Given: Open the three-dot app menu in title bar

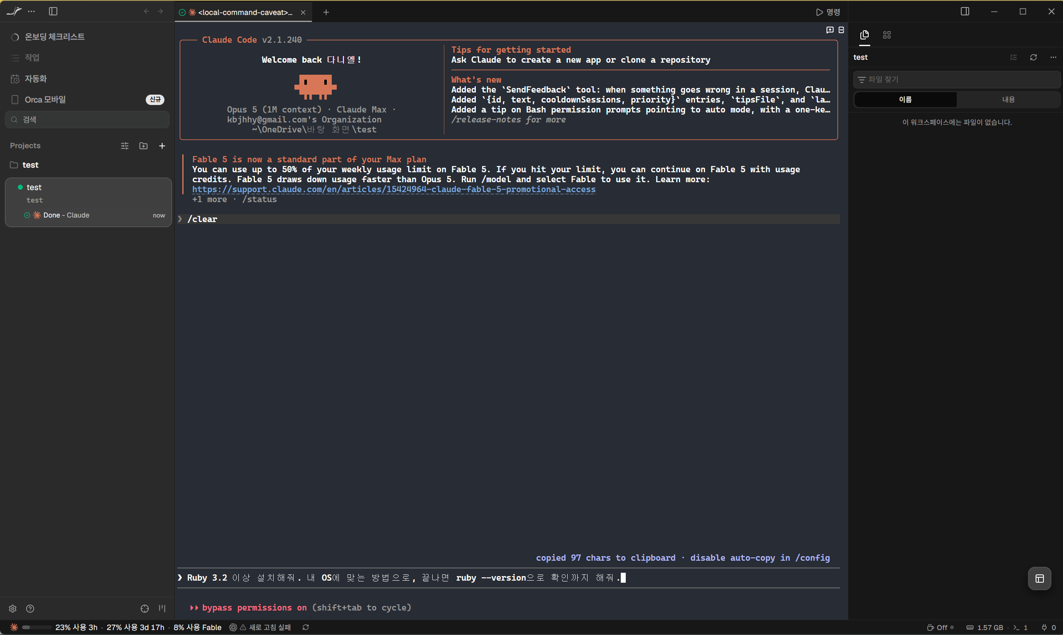Looking at the screenshot, I should pyautogui.click(x=31, y=12).
